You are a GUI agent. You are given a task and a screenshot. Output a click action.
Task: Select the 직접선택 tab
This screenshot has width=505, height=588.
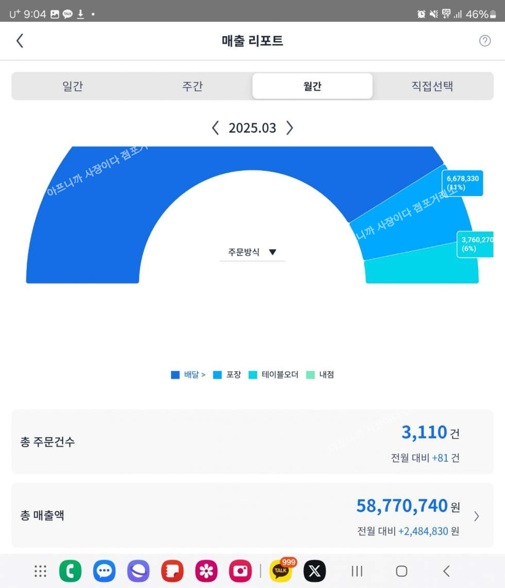pyautogui.click(x=432, y=86)
